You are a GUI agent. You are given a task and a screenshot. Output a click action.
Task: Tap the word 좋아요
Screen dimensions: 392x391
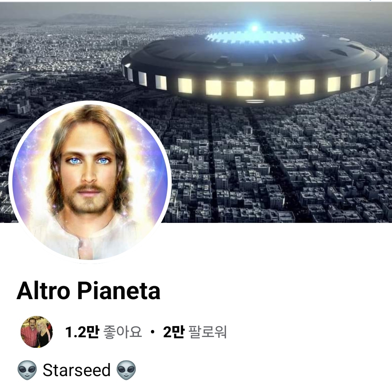point(123,332)
